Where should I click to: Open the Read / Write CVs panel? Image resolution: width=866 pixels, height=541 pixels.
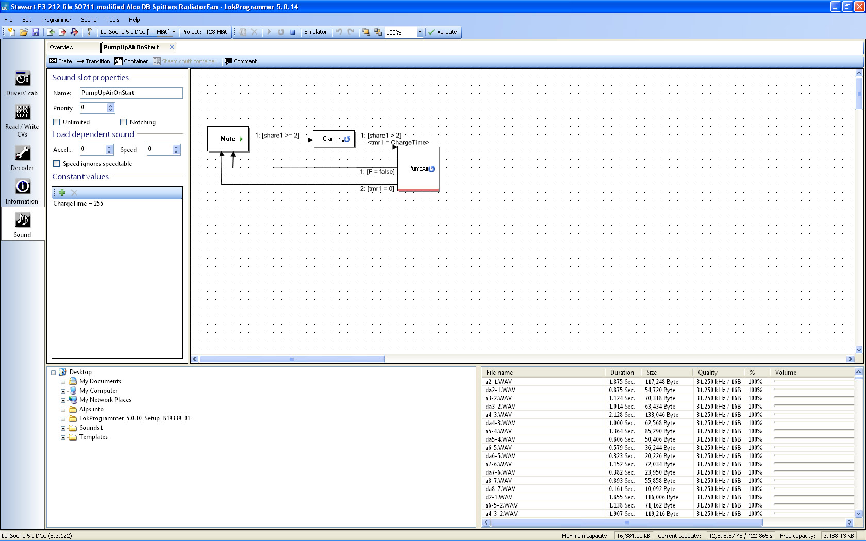click(x=22, y=120)
